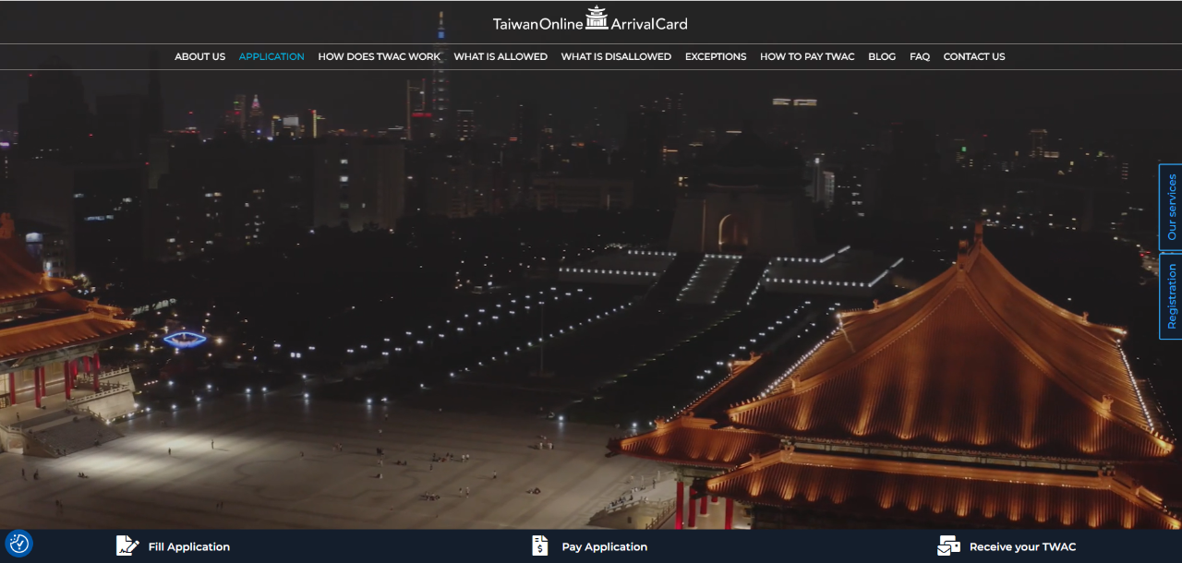1182x563 pixels.
Task: Visit the Blog section
Action: click(x=882, y=57)
